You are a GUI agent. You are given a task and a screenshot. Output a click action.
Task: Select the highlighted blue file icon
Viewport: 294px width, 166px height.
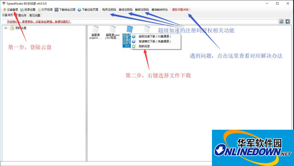(x=129, y=29)
